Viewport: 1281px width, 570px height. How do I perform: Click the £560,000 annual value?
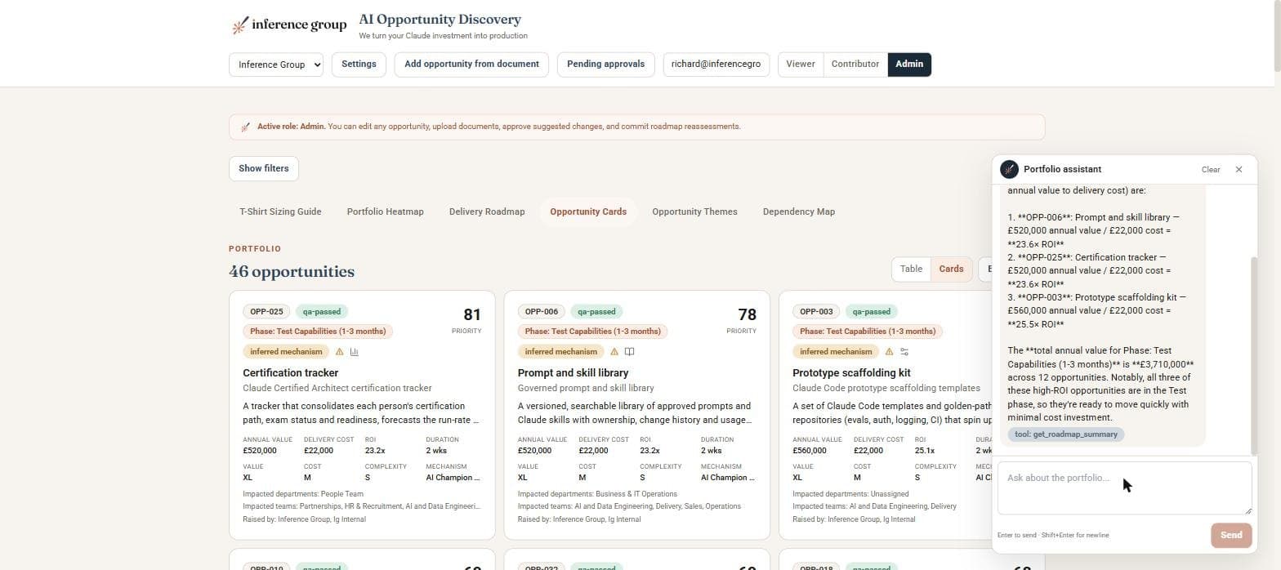(x=810, y=451)
